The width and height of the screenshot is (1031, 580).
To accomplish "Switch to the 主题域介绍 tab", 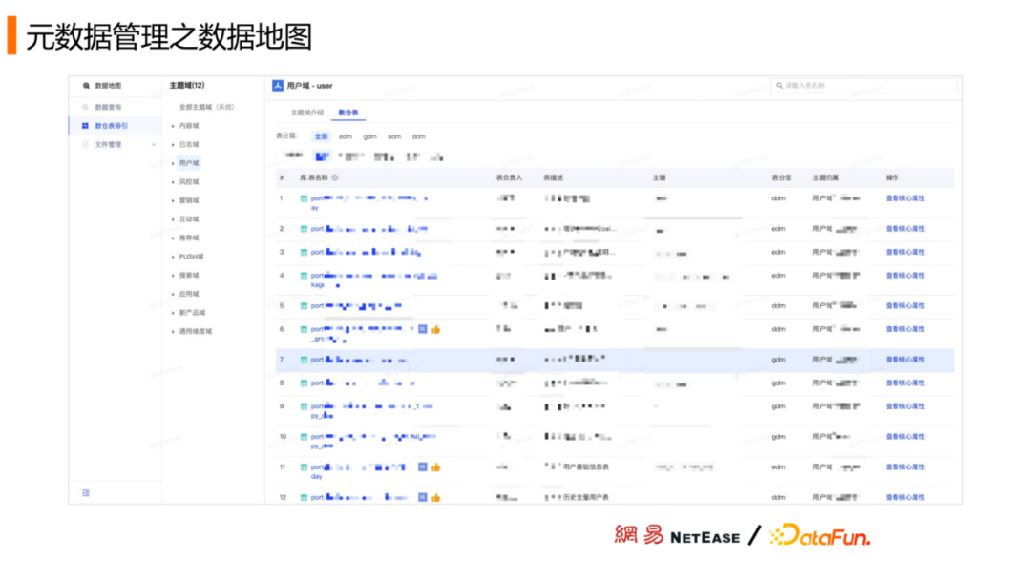I will tap(307, 113).
